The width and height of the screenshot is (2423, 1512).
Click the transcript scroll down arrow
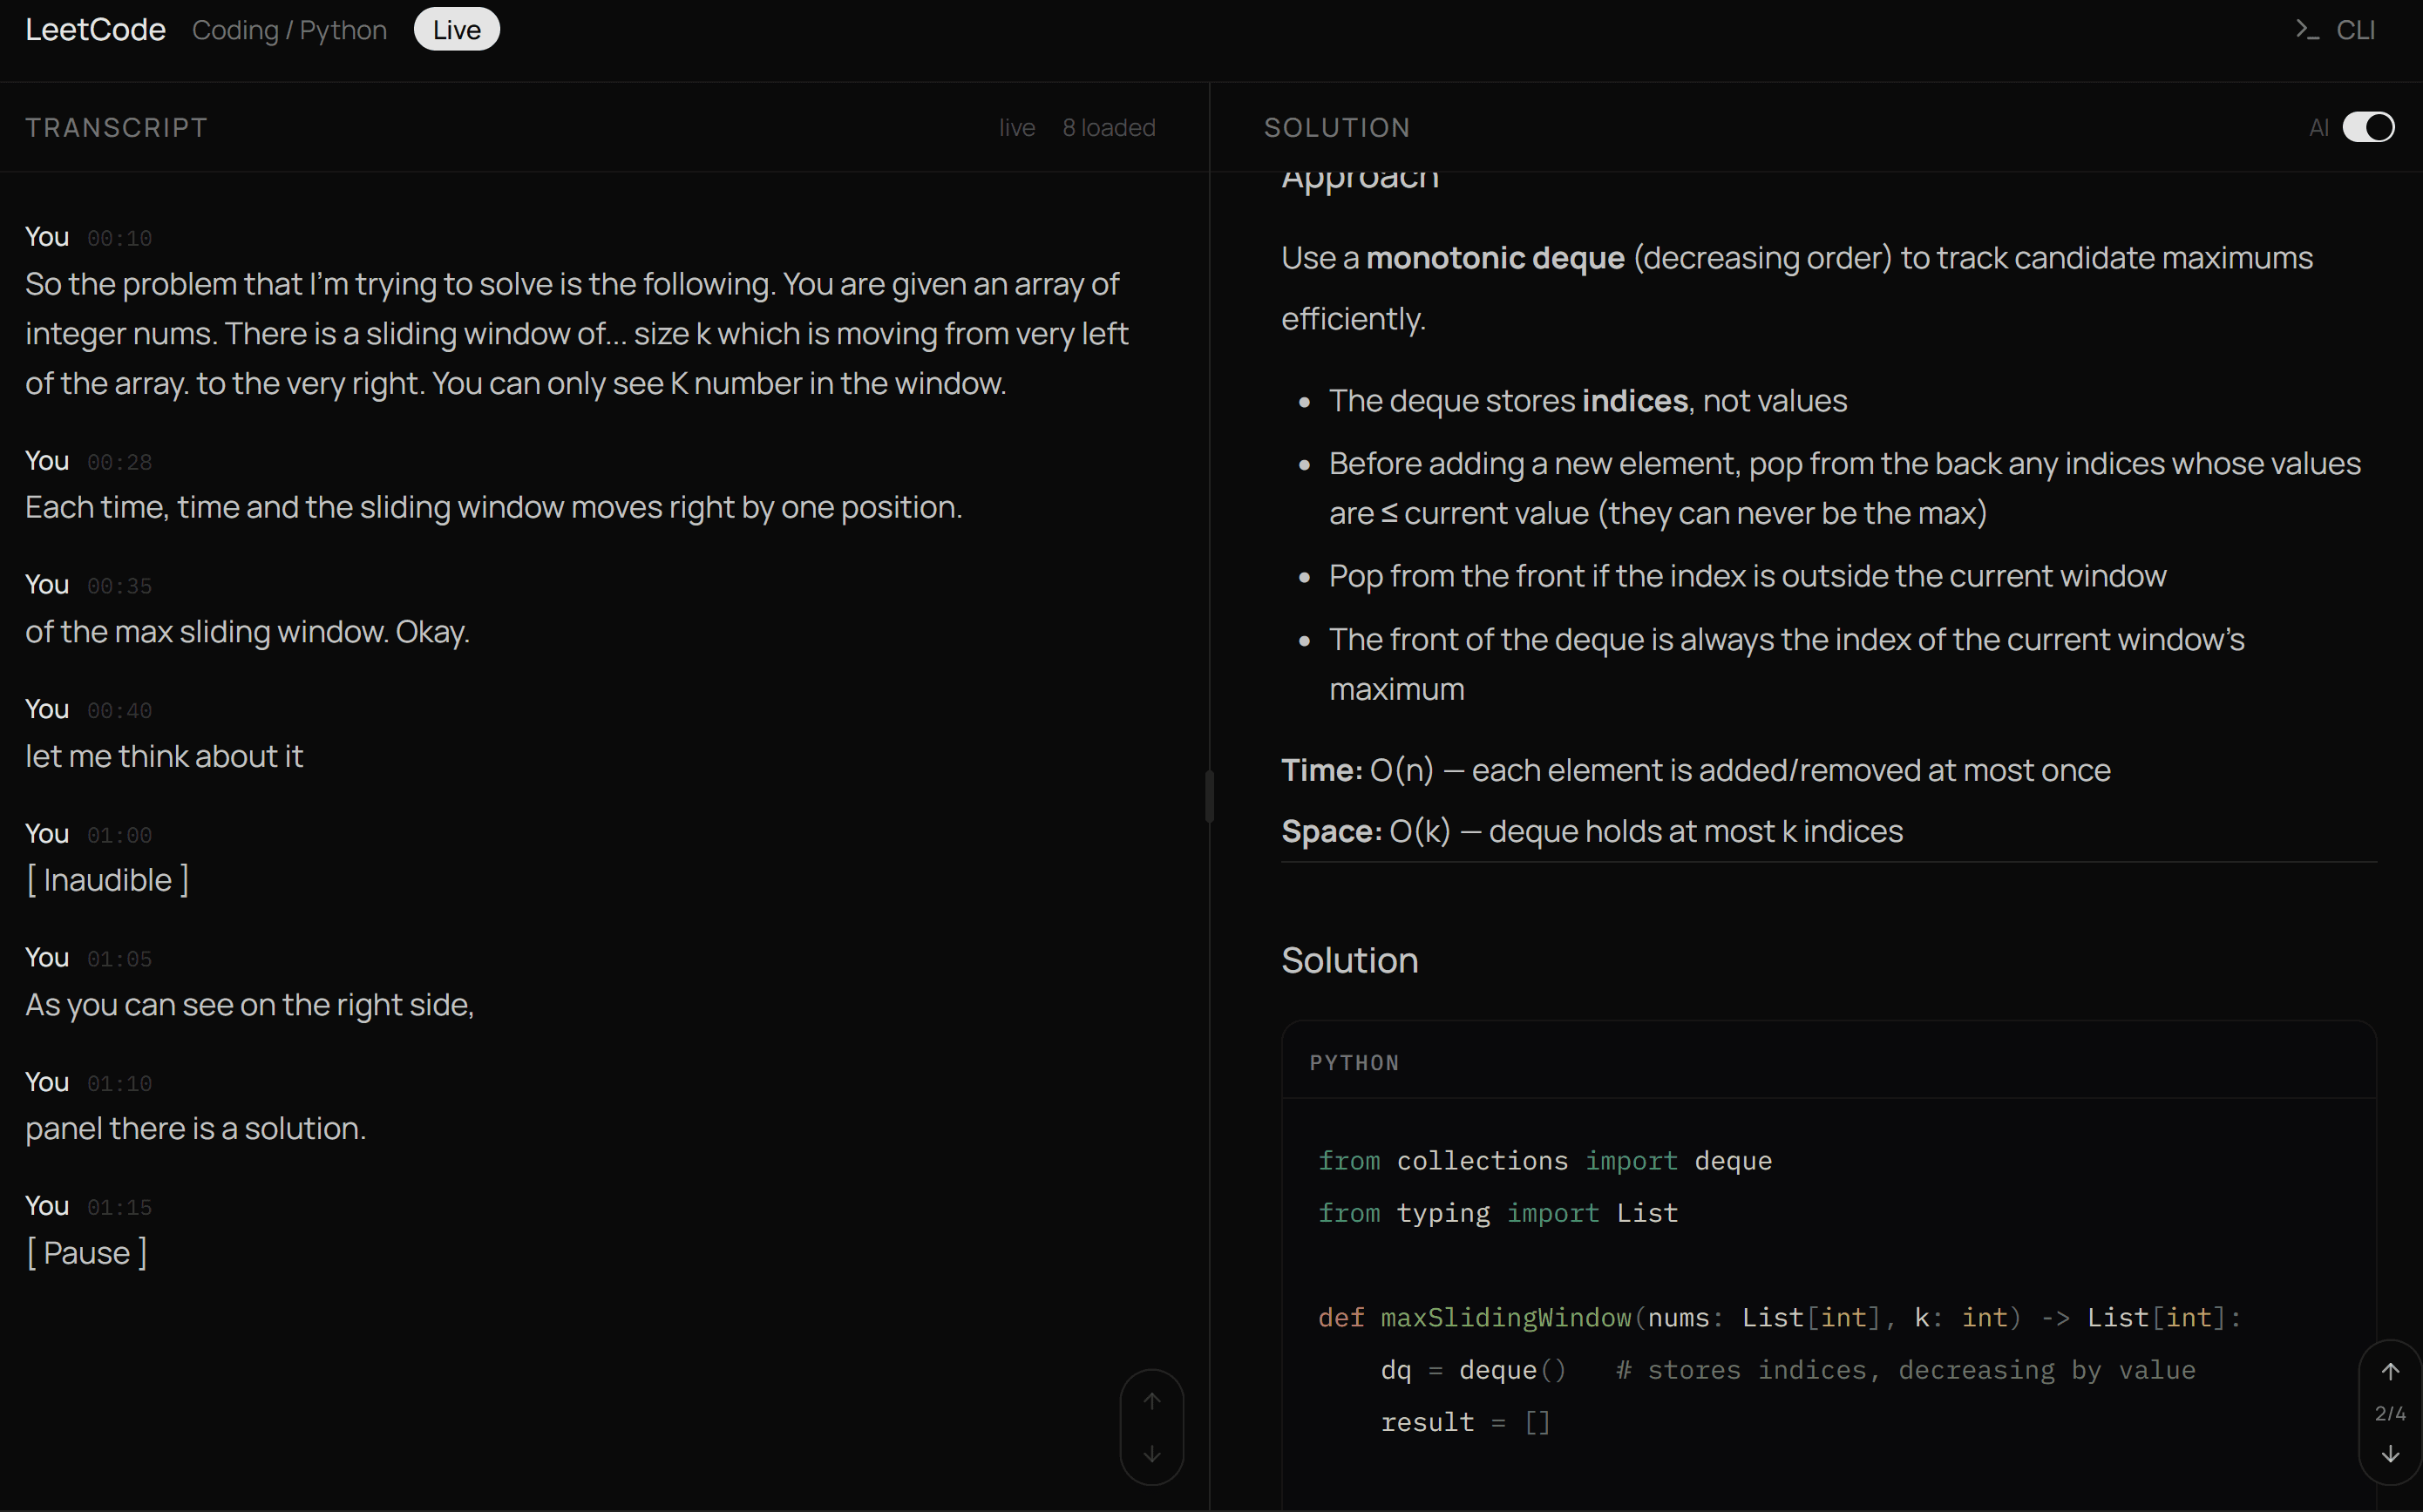point(1152,1454)
